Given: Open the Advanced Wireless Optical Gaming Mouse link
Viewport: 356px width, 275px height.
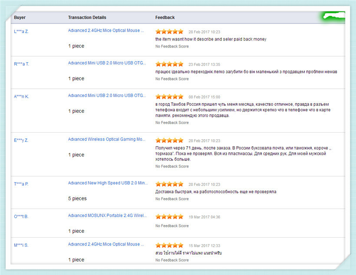Looking at the screenshot, I should point(107,140).
